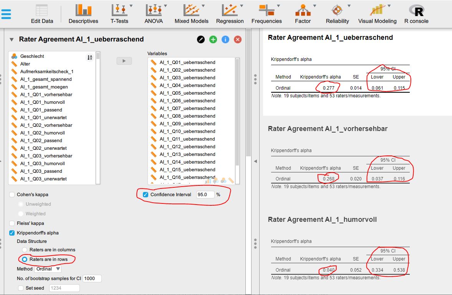Open the ANOVA analyses icon
Viewport: 452px width, 295px height.
point(153,11)
